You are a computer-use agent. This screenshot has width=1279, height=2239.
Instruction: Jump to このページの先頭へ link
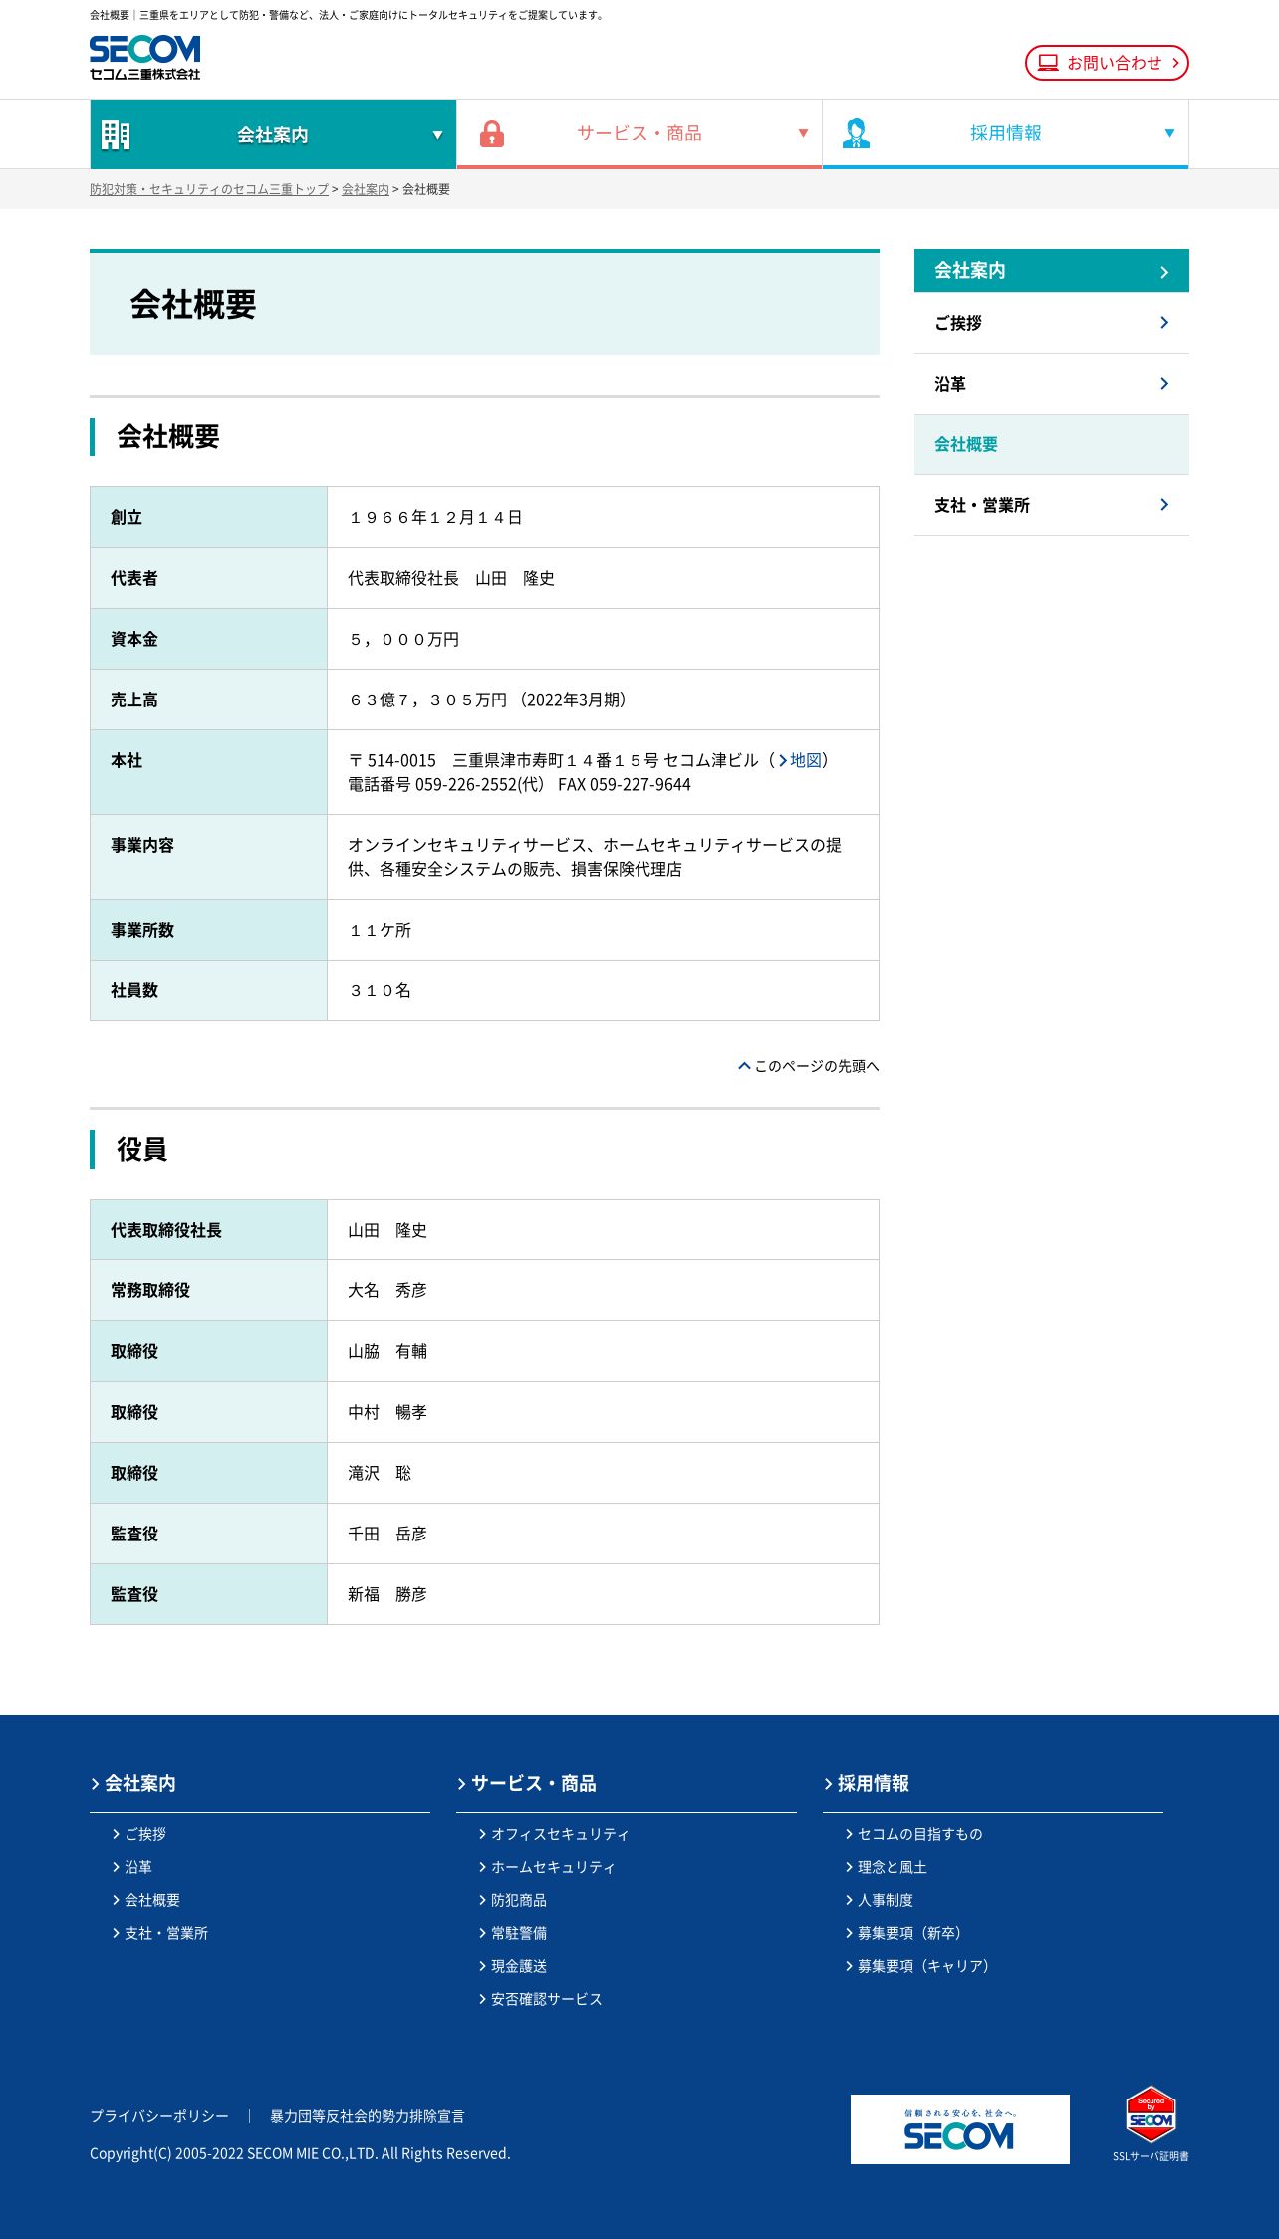[x=809, y=1066]
